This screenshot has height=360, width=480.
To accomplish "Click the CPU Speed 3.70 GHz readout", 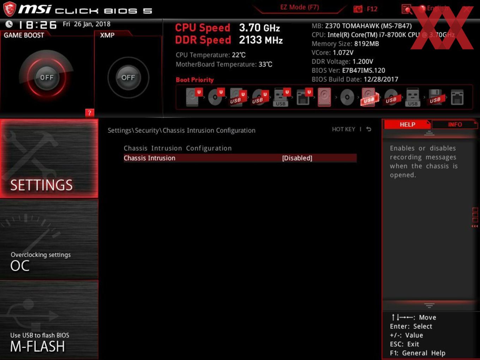I will (227, 28).
